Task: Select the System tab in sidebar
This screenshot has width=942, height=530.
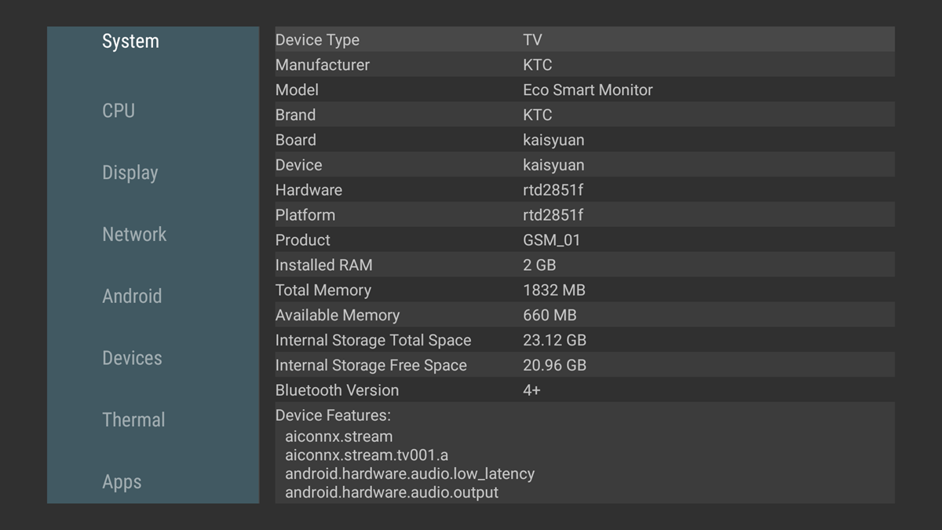Action: point(130,41)
